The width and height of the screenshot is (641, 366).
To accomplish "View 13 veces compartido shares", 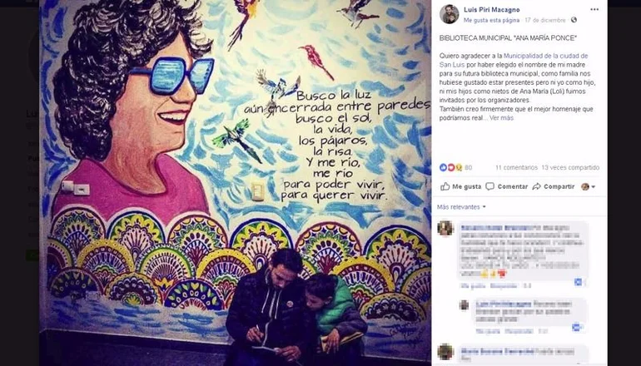I will [x=570, y=167].
